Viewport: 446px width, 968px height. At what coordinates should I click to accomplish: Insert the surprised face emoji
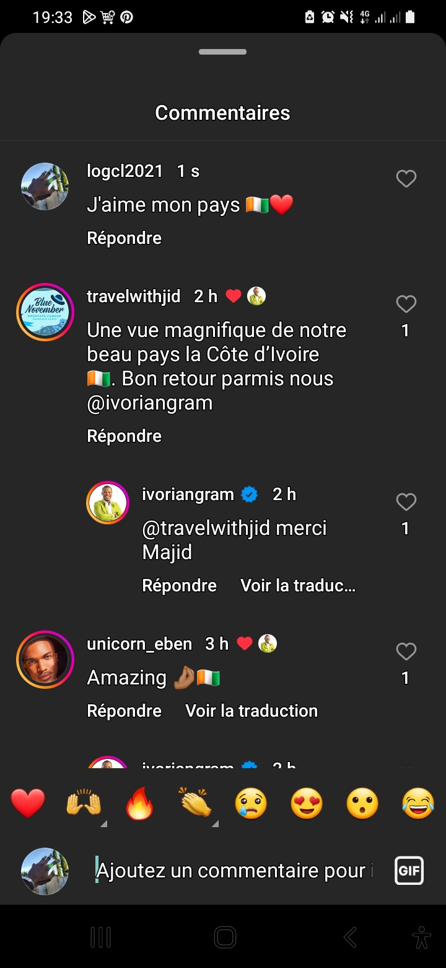[x=362, y=804]
